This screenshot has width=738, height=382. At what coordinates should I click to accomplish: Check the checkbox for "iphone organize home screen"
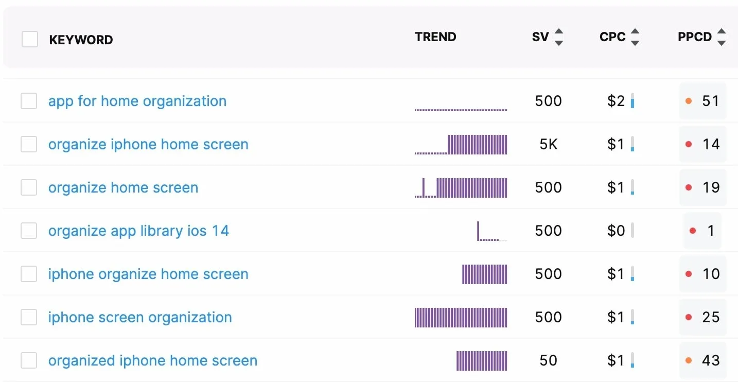[x=29, y=274]
